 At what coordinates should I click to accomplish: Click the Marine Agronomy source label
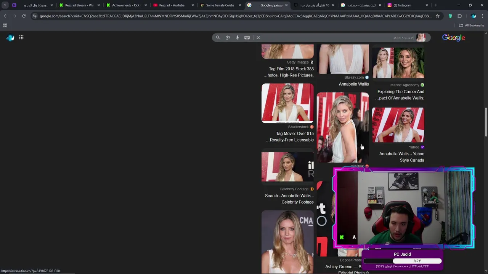click(x=405, y=85)
